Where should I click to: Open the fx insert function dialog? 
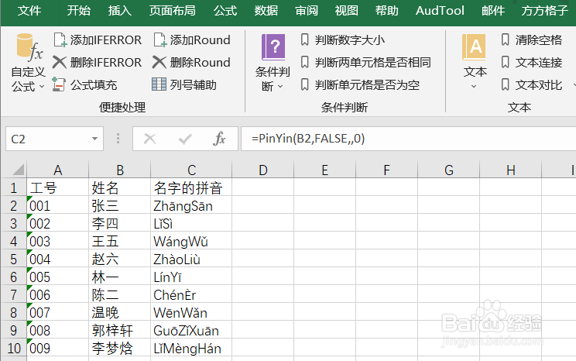(219, 139)
